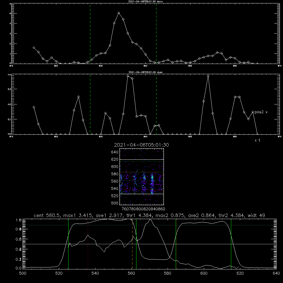Click the 540 tick label on the bottom profile axis

pyautogui.click(x=95, y=273)
